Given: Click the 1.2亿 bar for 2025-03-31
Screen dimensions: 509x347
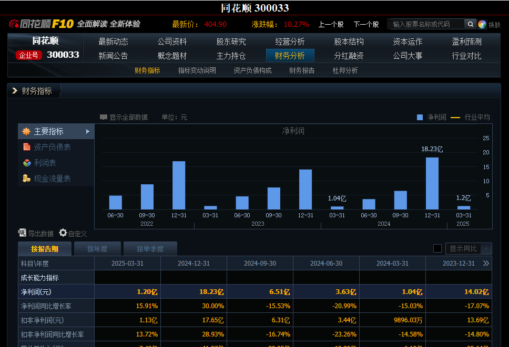Looking at the screenshot, I should pyautogui.click(x=464, y=208).
